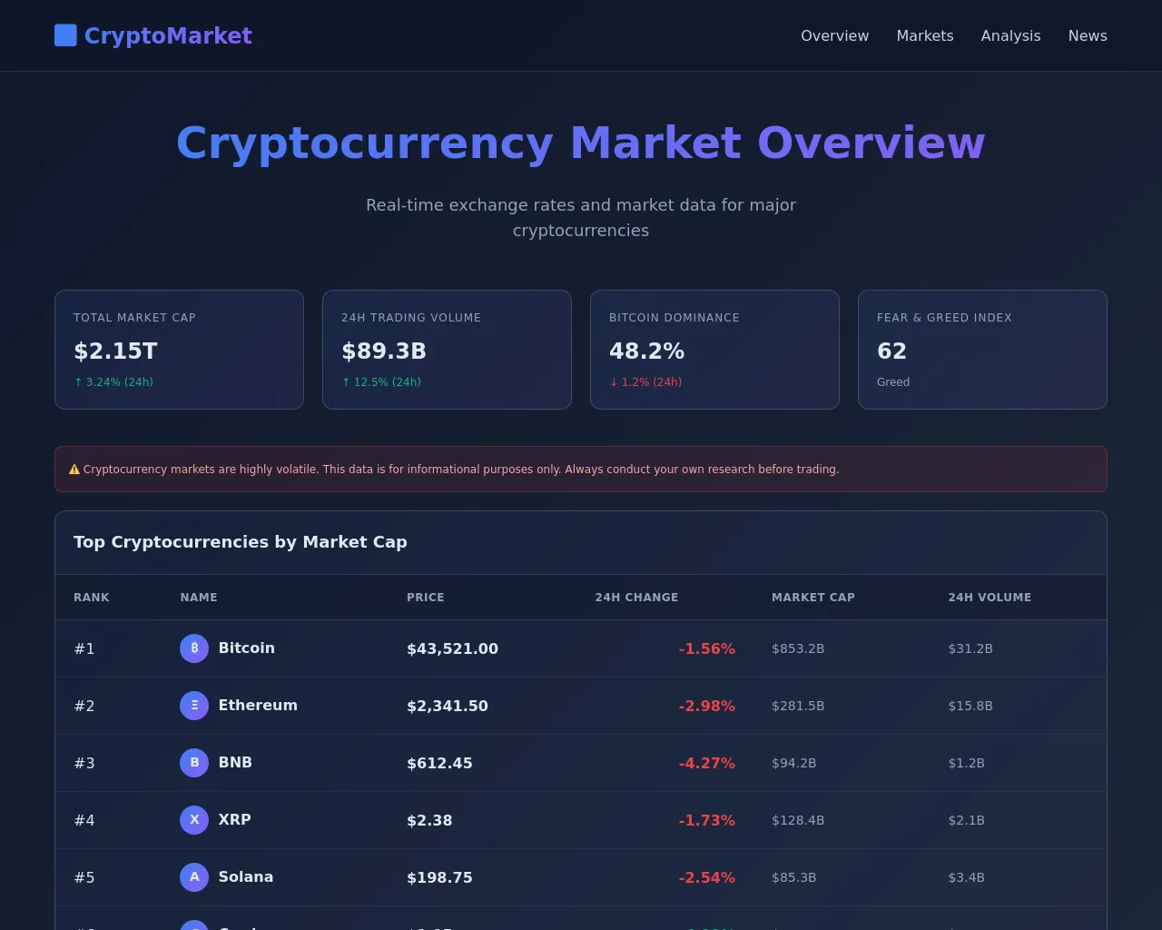The height and width of the screenshot is (930, 1162).
Task: Click the Bitcoin name text
Action: [247, 648]
